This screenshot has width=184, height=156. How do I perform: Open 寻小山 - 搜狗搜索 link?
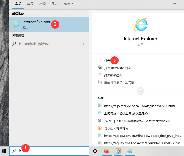click(x=116, y=128)
